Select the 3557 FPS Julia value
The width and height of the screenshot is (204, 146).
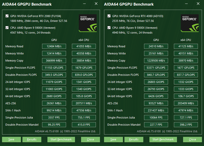[x=54, y=118]
